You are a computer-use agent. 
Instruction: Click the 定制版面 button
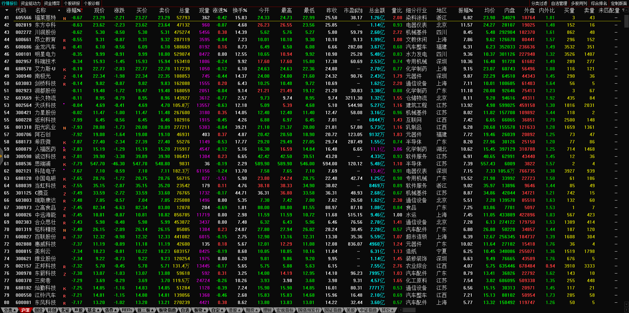point(619,3)
